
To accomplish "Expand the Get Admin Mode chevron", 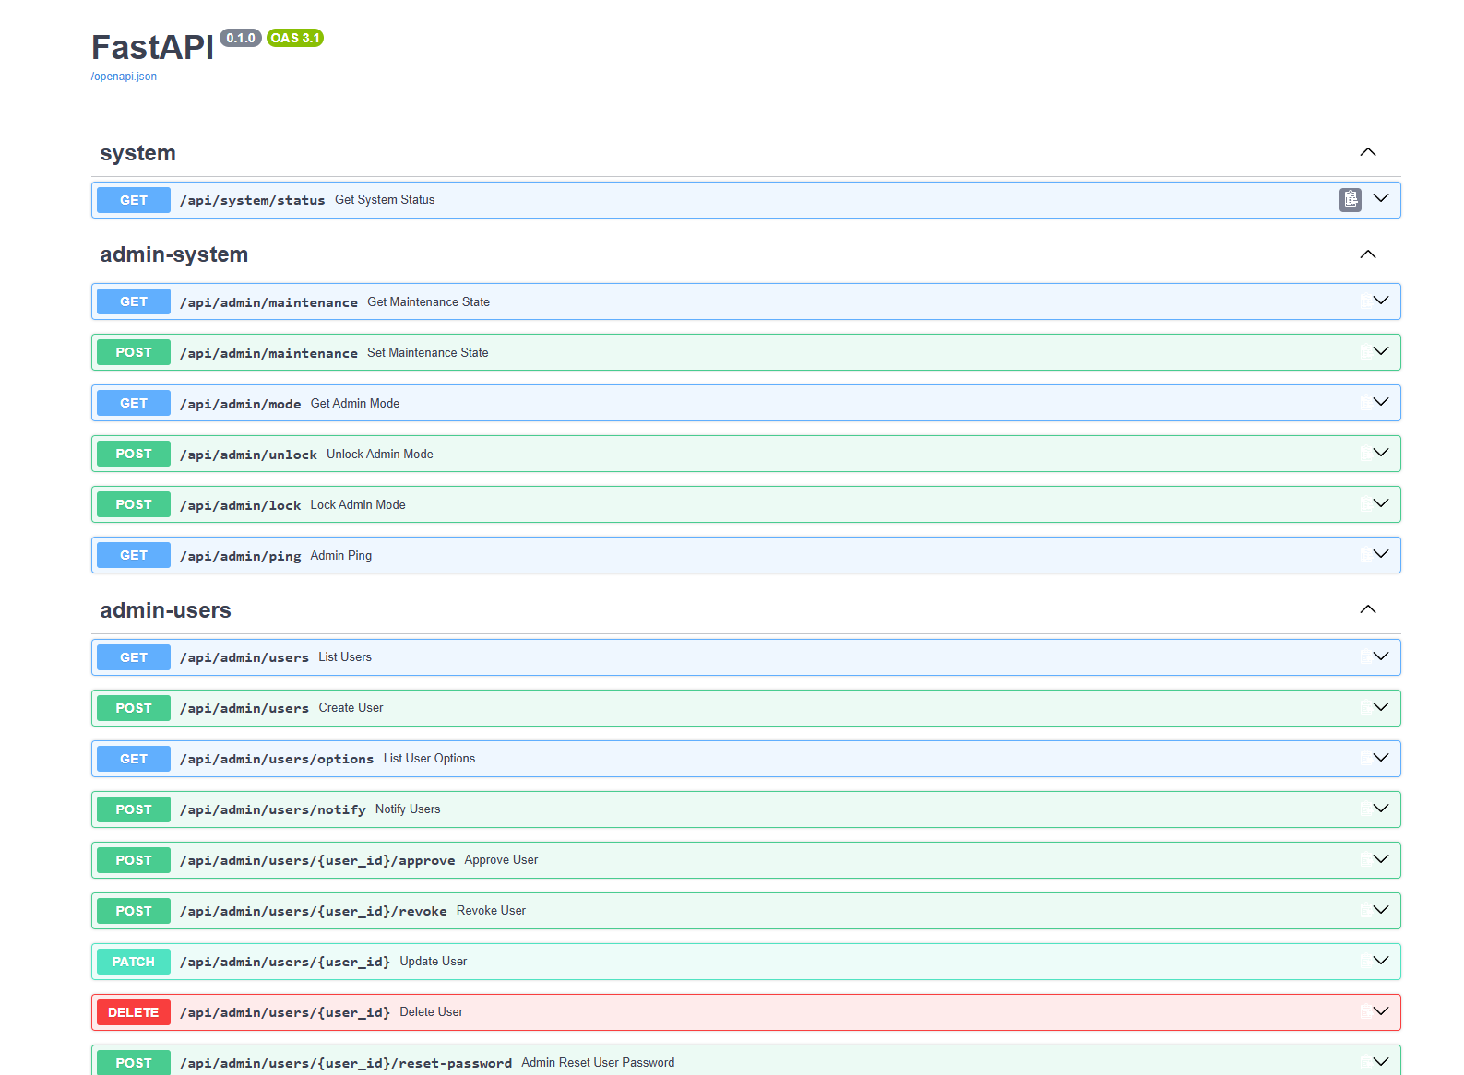I will point(1381,402).
